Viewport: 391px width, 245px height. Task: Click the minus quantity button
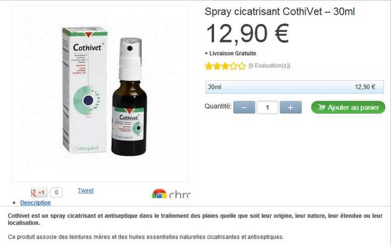244,107
